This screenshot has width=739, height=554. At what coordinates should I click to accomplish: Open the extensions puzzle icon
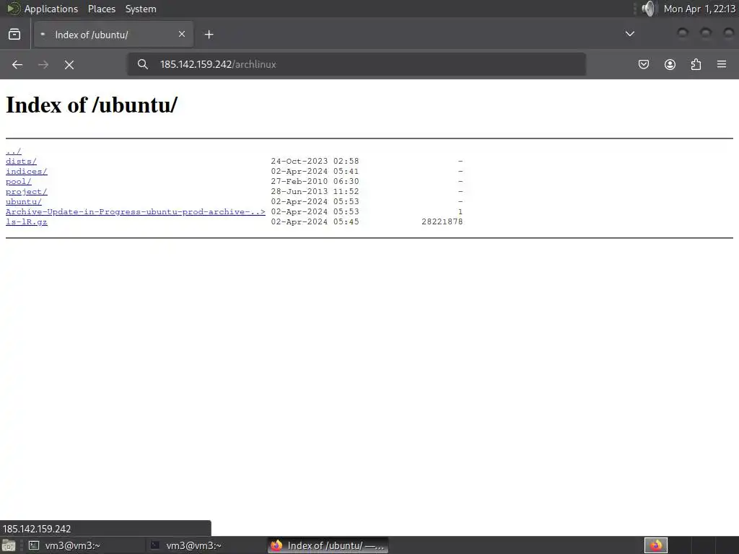coord(696,64)
